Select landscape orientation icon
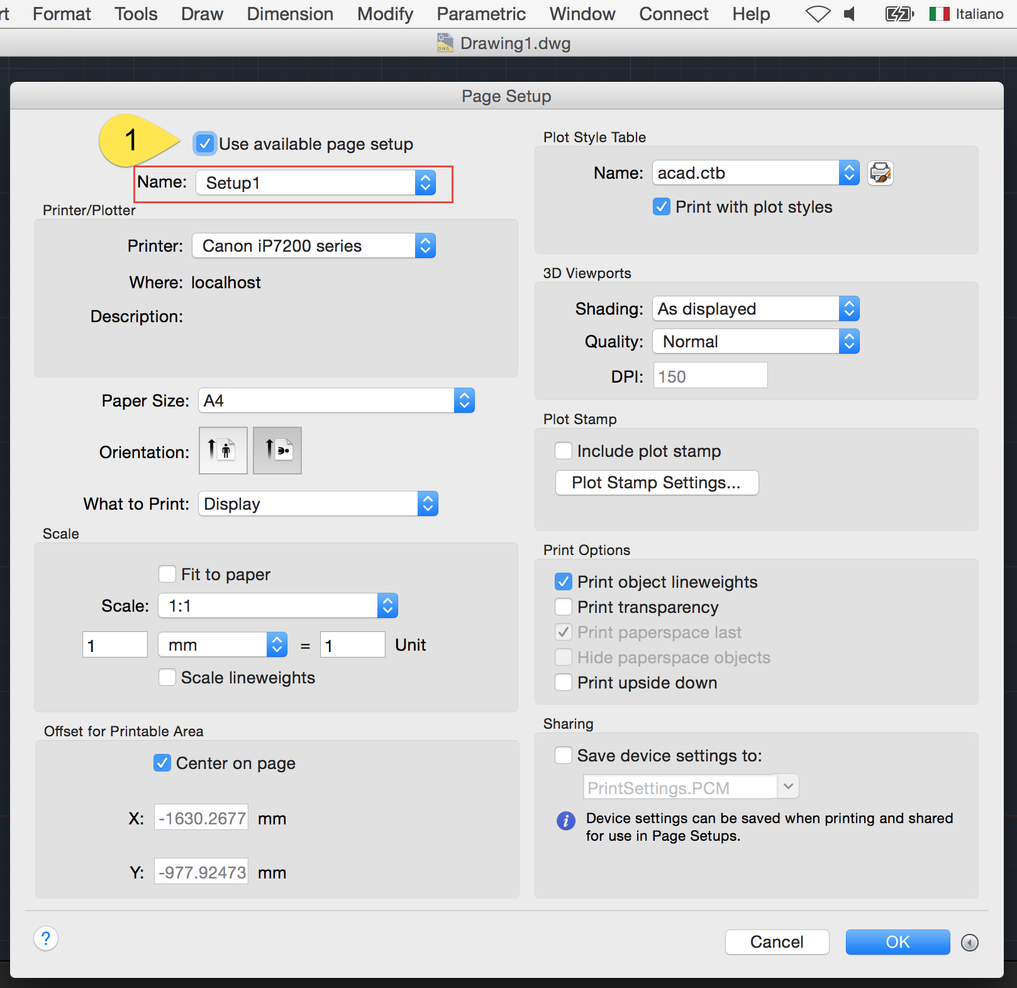This screenshot has height=988, width=1017. click(277, 451)
